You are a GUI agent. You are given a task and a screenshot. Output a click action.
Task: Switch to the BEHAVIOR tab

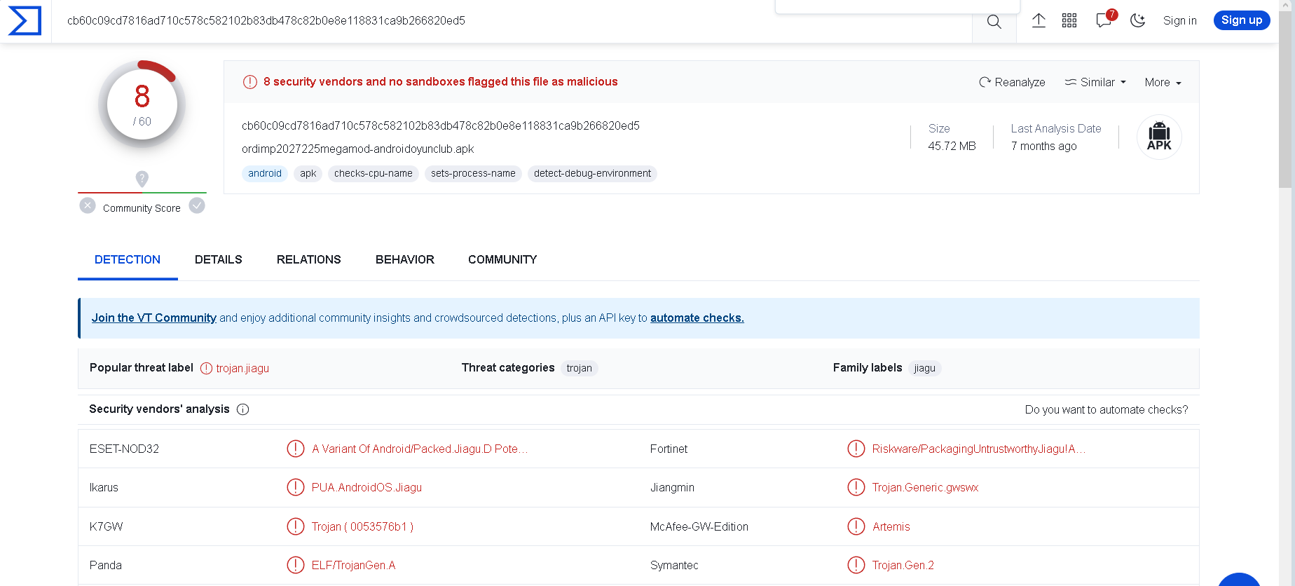[x=405, y=259]
